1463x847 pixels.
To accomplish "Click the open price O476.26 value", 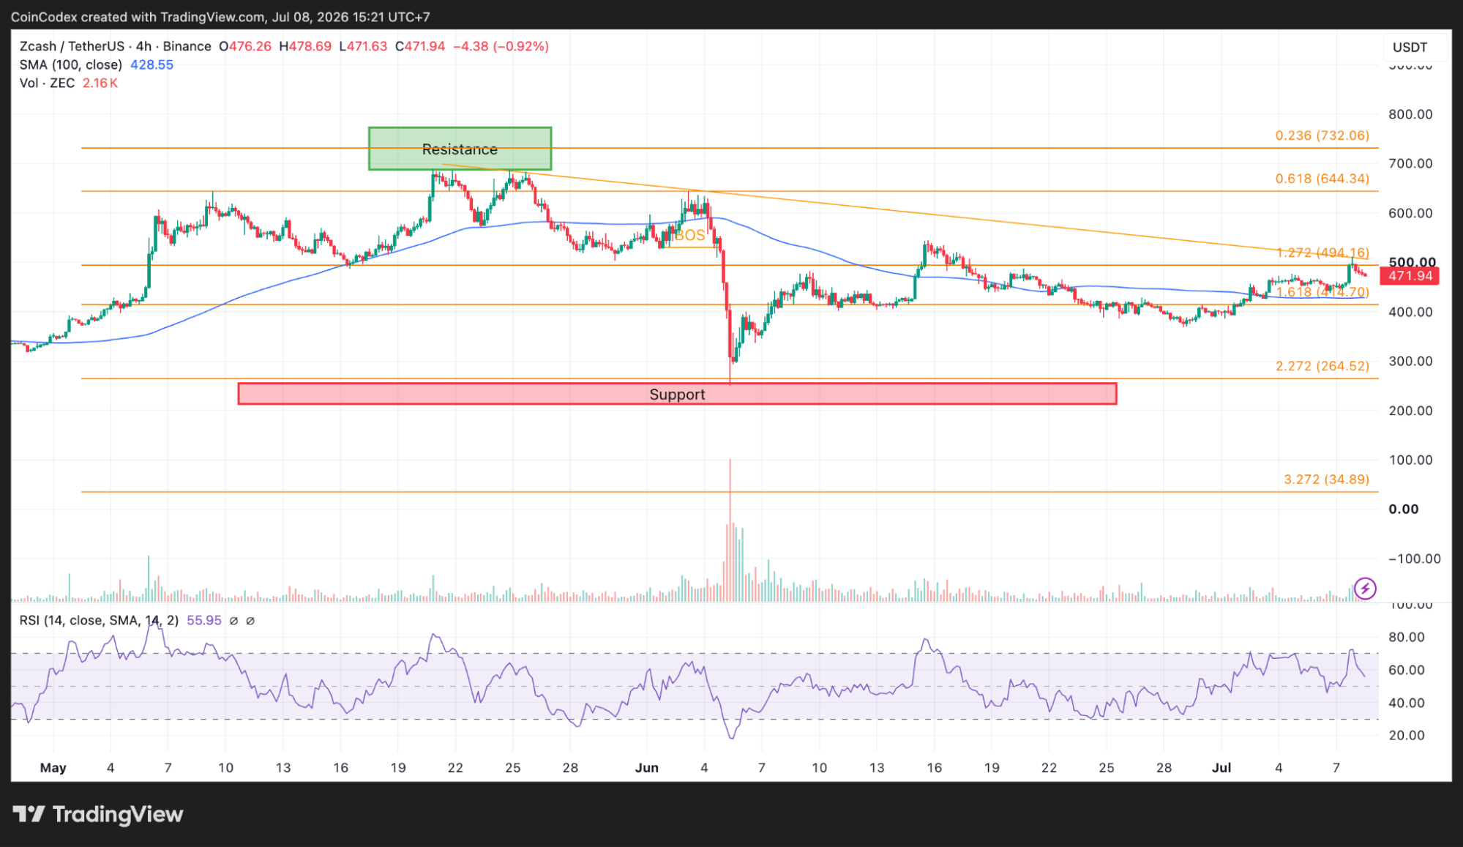I will pyautogui.click(x=245, y=46).
